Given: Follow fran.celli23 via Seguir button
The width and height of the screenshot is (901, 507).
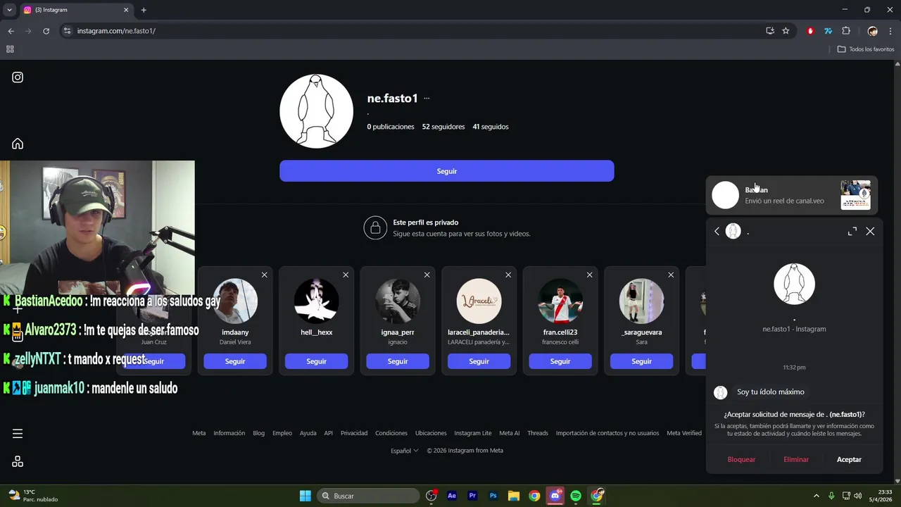Looking at the screenshot, I should 560,361.
